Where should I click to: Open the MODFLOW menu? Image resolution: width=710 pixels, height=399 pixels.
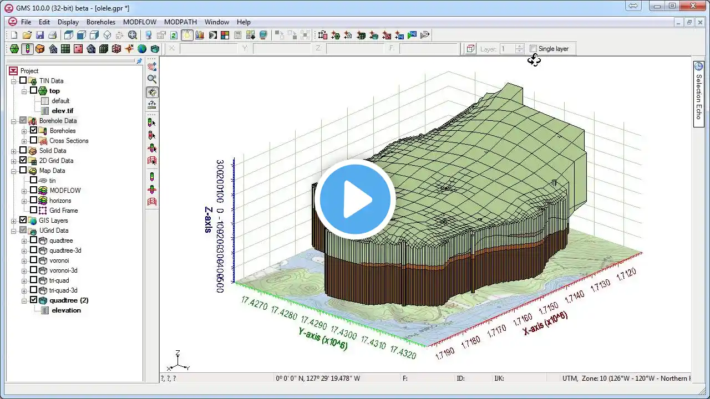(x=139, y=22)
